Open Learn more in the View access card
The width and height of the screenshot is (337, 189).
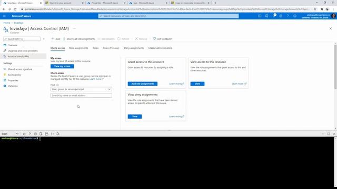point(239,84)
